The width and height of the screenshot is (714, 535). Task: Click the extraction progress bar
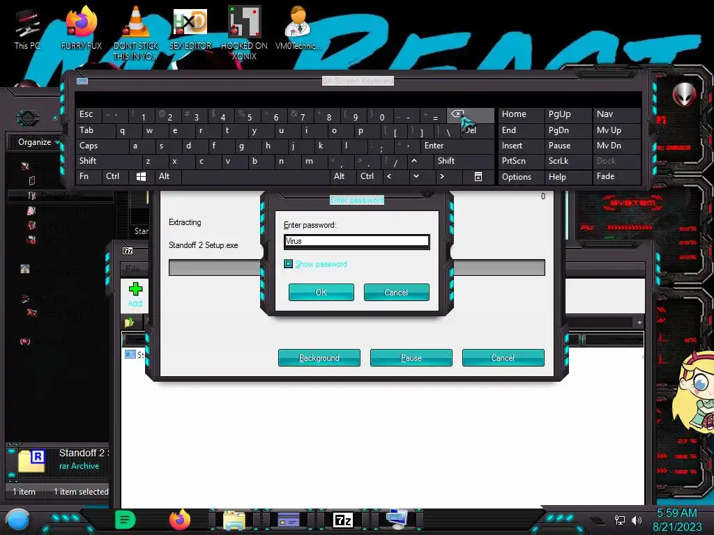[x=356, y=267]
